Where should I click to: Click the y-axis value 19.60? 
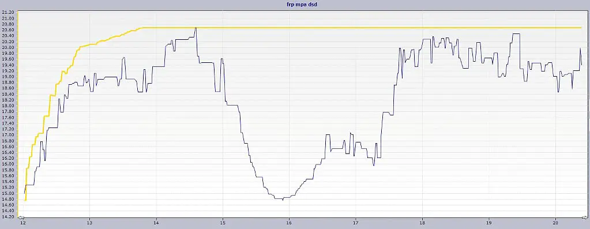(8, 59)
